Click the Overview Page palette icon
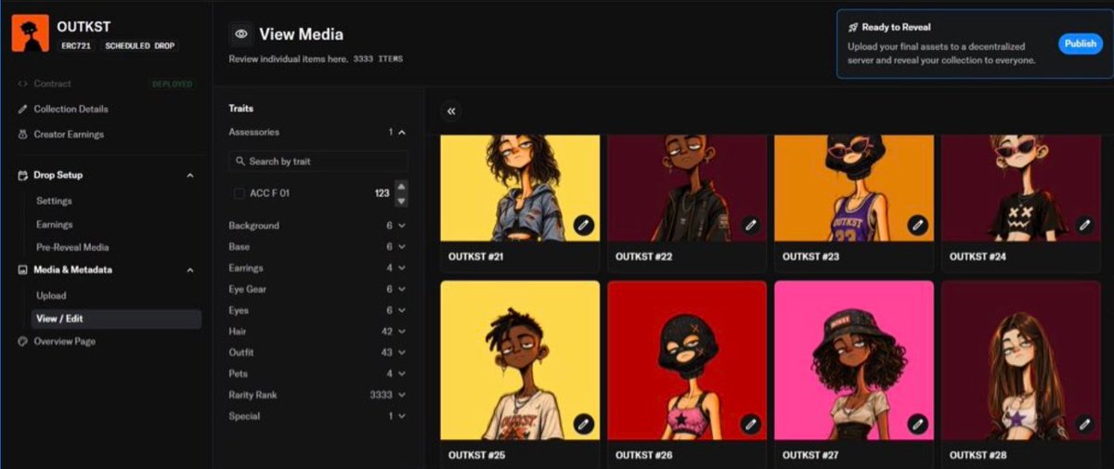The width and height of the screenshot is (1114, 469). coord(23,341)
